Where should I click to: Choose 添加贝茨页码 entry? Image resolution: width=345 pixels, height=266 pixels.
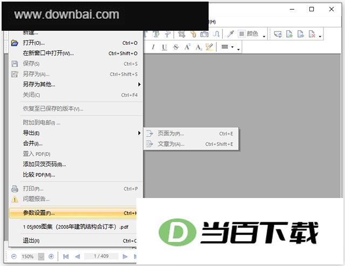coord(76,164)
